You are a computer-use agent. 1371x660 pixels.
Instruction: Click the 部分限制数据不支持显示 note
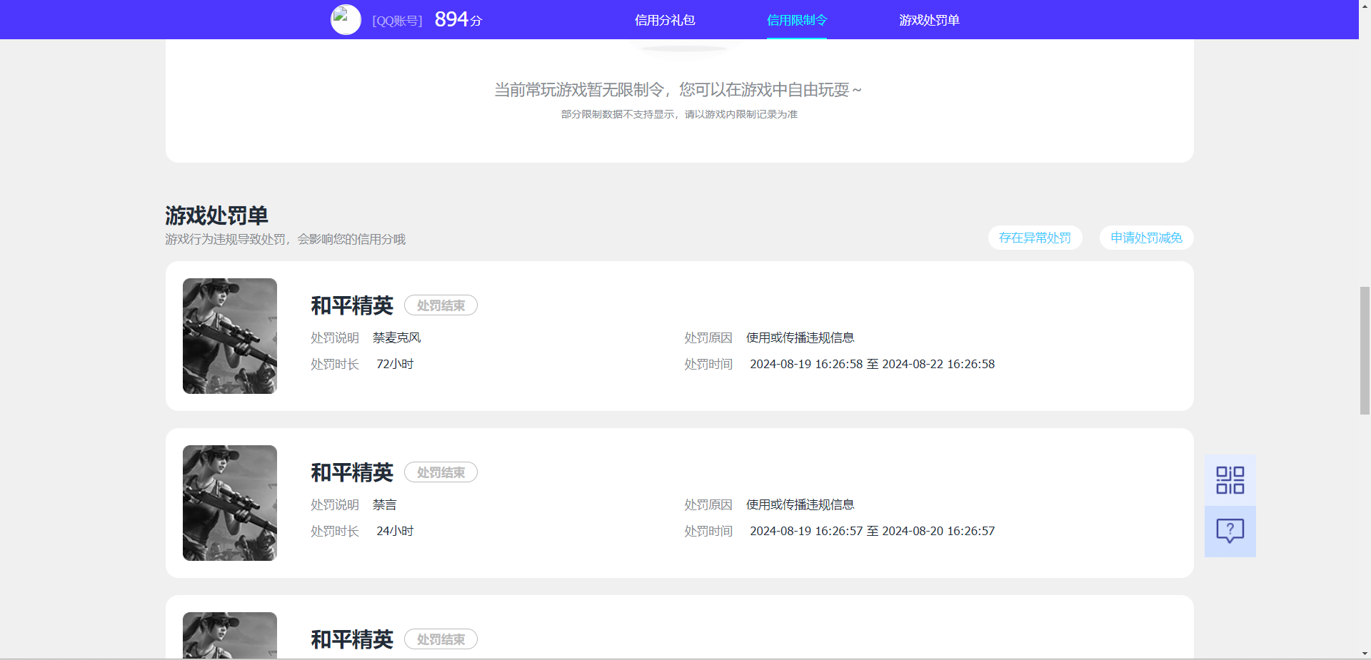click(x=679, y=114)
